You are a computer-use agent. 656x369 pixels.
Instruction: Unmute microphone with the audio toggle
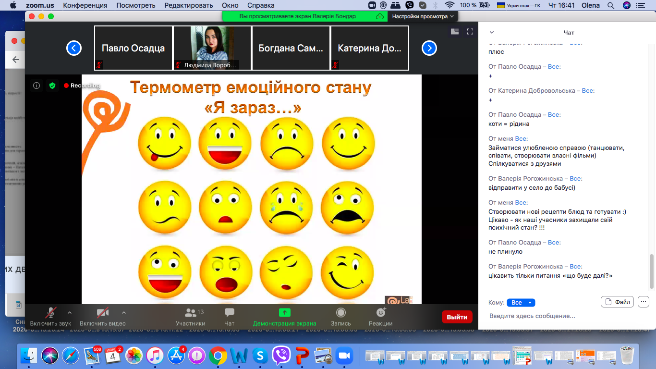tap(50, 313)
